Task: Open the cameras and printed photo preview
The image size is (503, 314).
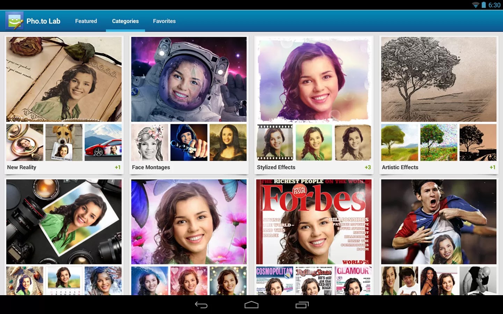Action: [x=64, y=222]
